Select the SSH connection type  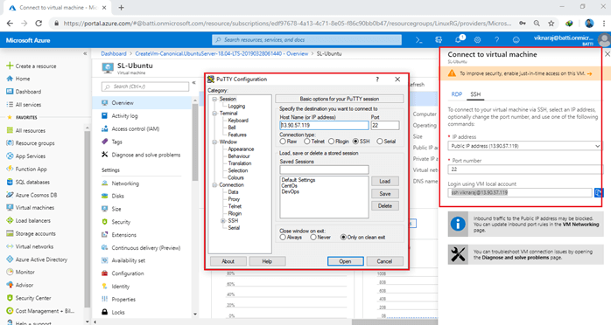point(355,142)
